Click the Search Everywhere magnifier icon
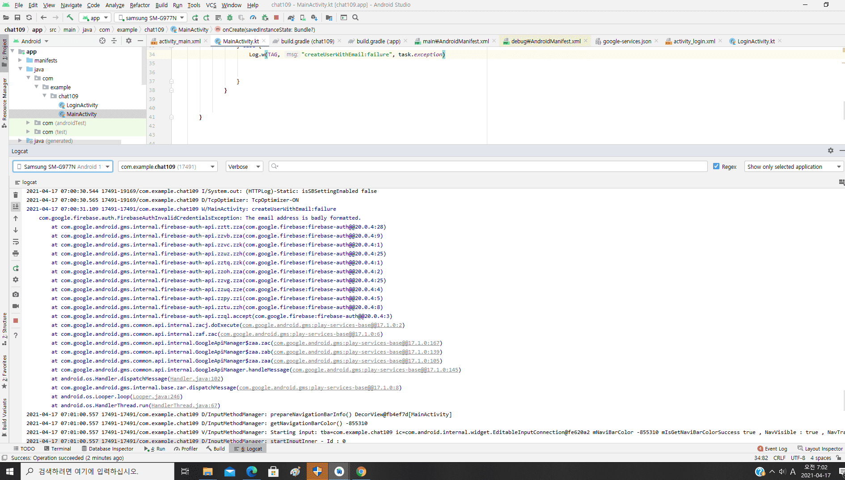The width and height of the screenshot is (845, 480). (355, 17)
